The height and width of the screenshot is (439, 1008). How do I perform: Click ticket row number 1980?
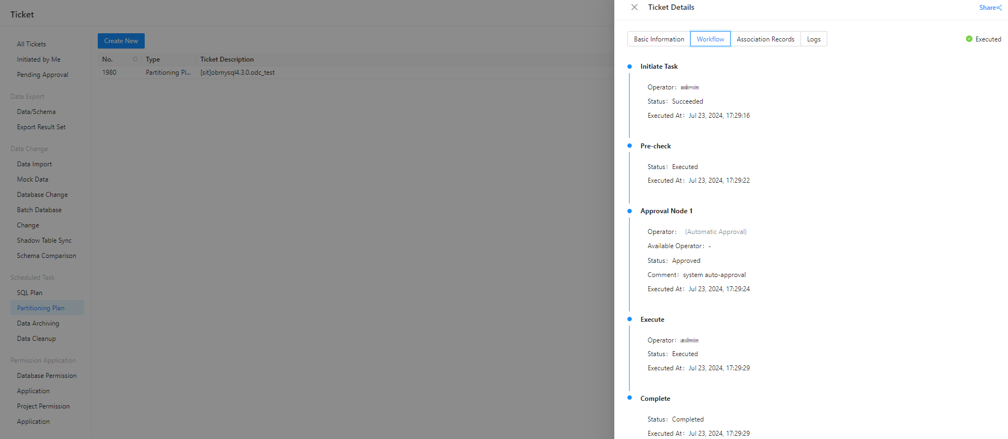click(x=109, y=73)
